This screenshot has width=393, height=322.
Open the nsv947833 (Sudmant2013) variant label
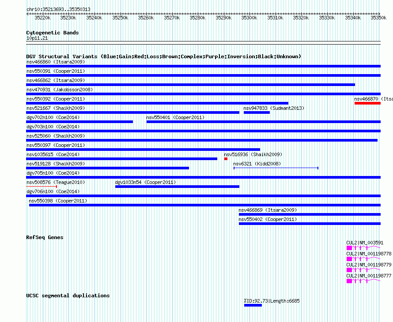(x=274, y=108)
